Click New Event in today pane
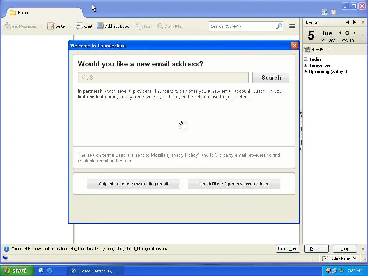Image resolution: width=368 pixels, height=276 pixels. click(317, 50)
